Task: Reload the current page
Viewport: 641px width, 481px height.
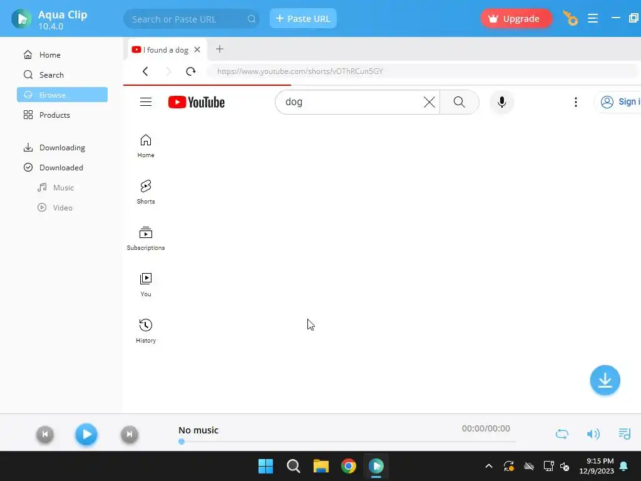Action: click(x=190, y=71)
